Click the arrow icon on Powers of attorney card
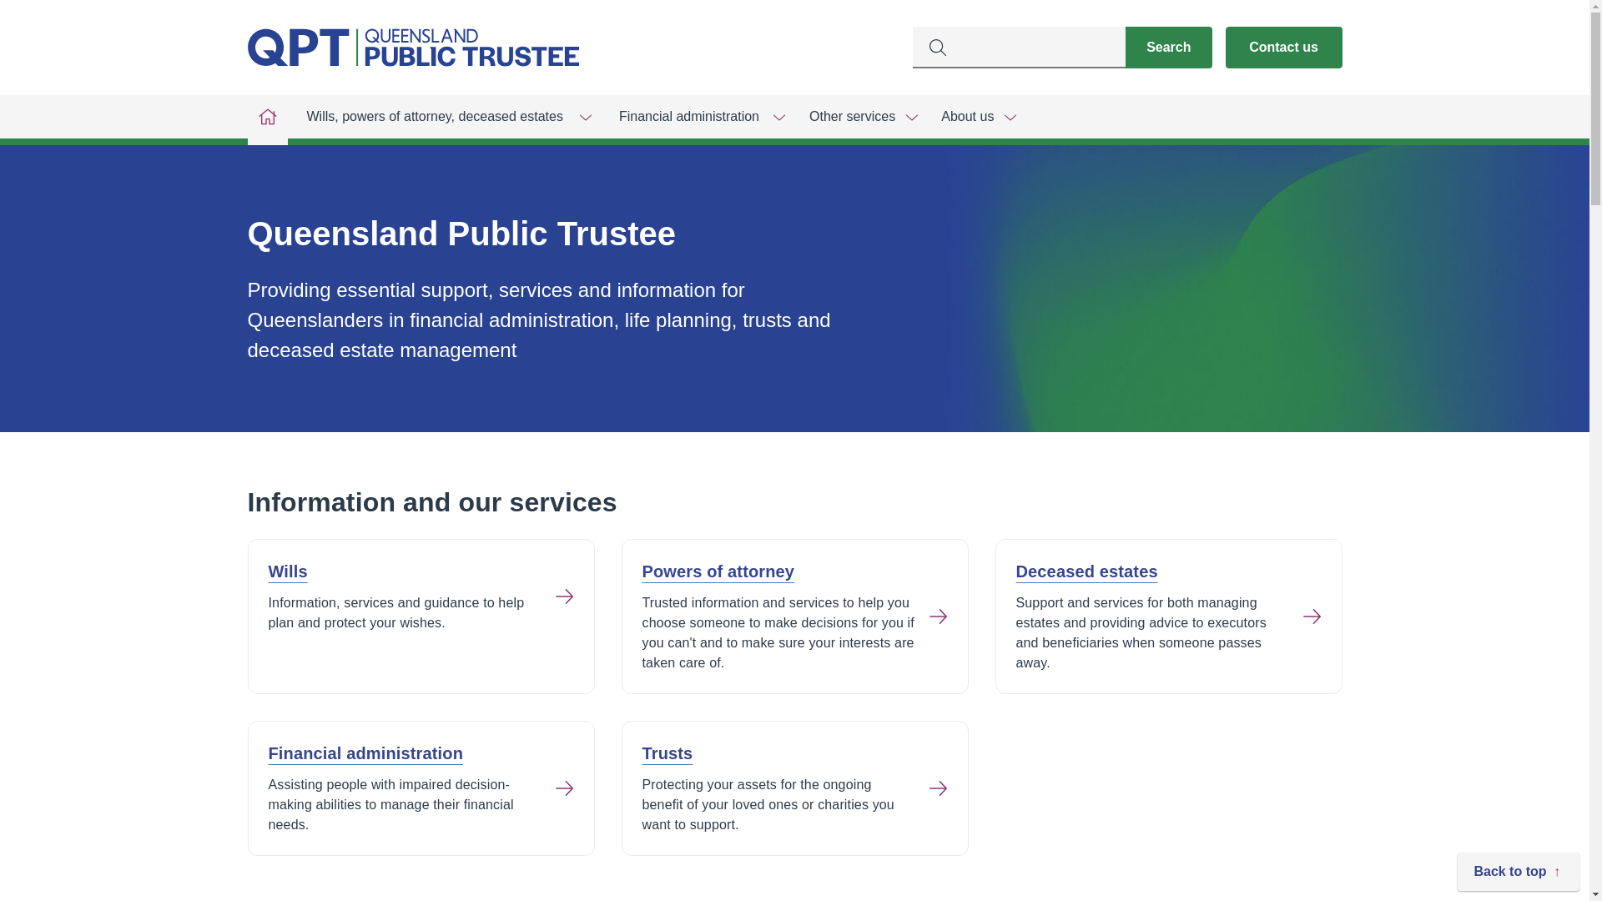The width and height of the screenshot is (1602, 901). click(938, 617)
